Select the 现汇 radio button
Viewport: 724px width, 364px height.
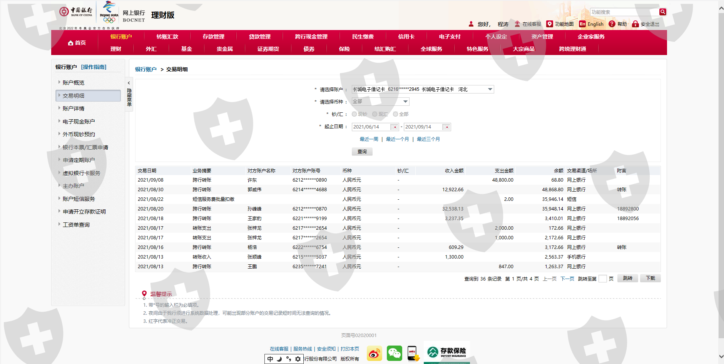coord(375,114)
